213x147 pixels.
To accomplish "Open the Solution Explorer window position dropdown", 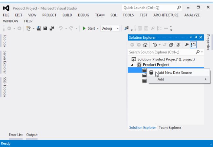I will pos(191,37).
